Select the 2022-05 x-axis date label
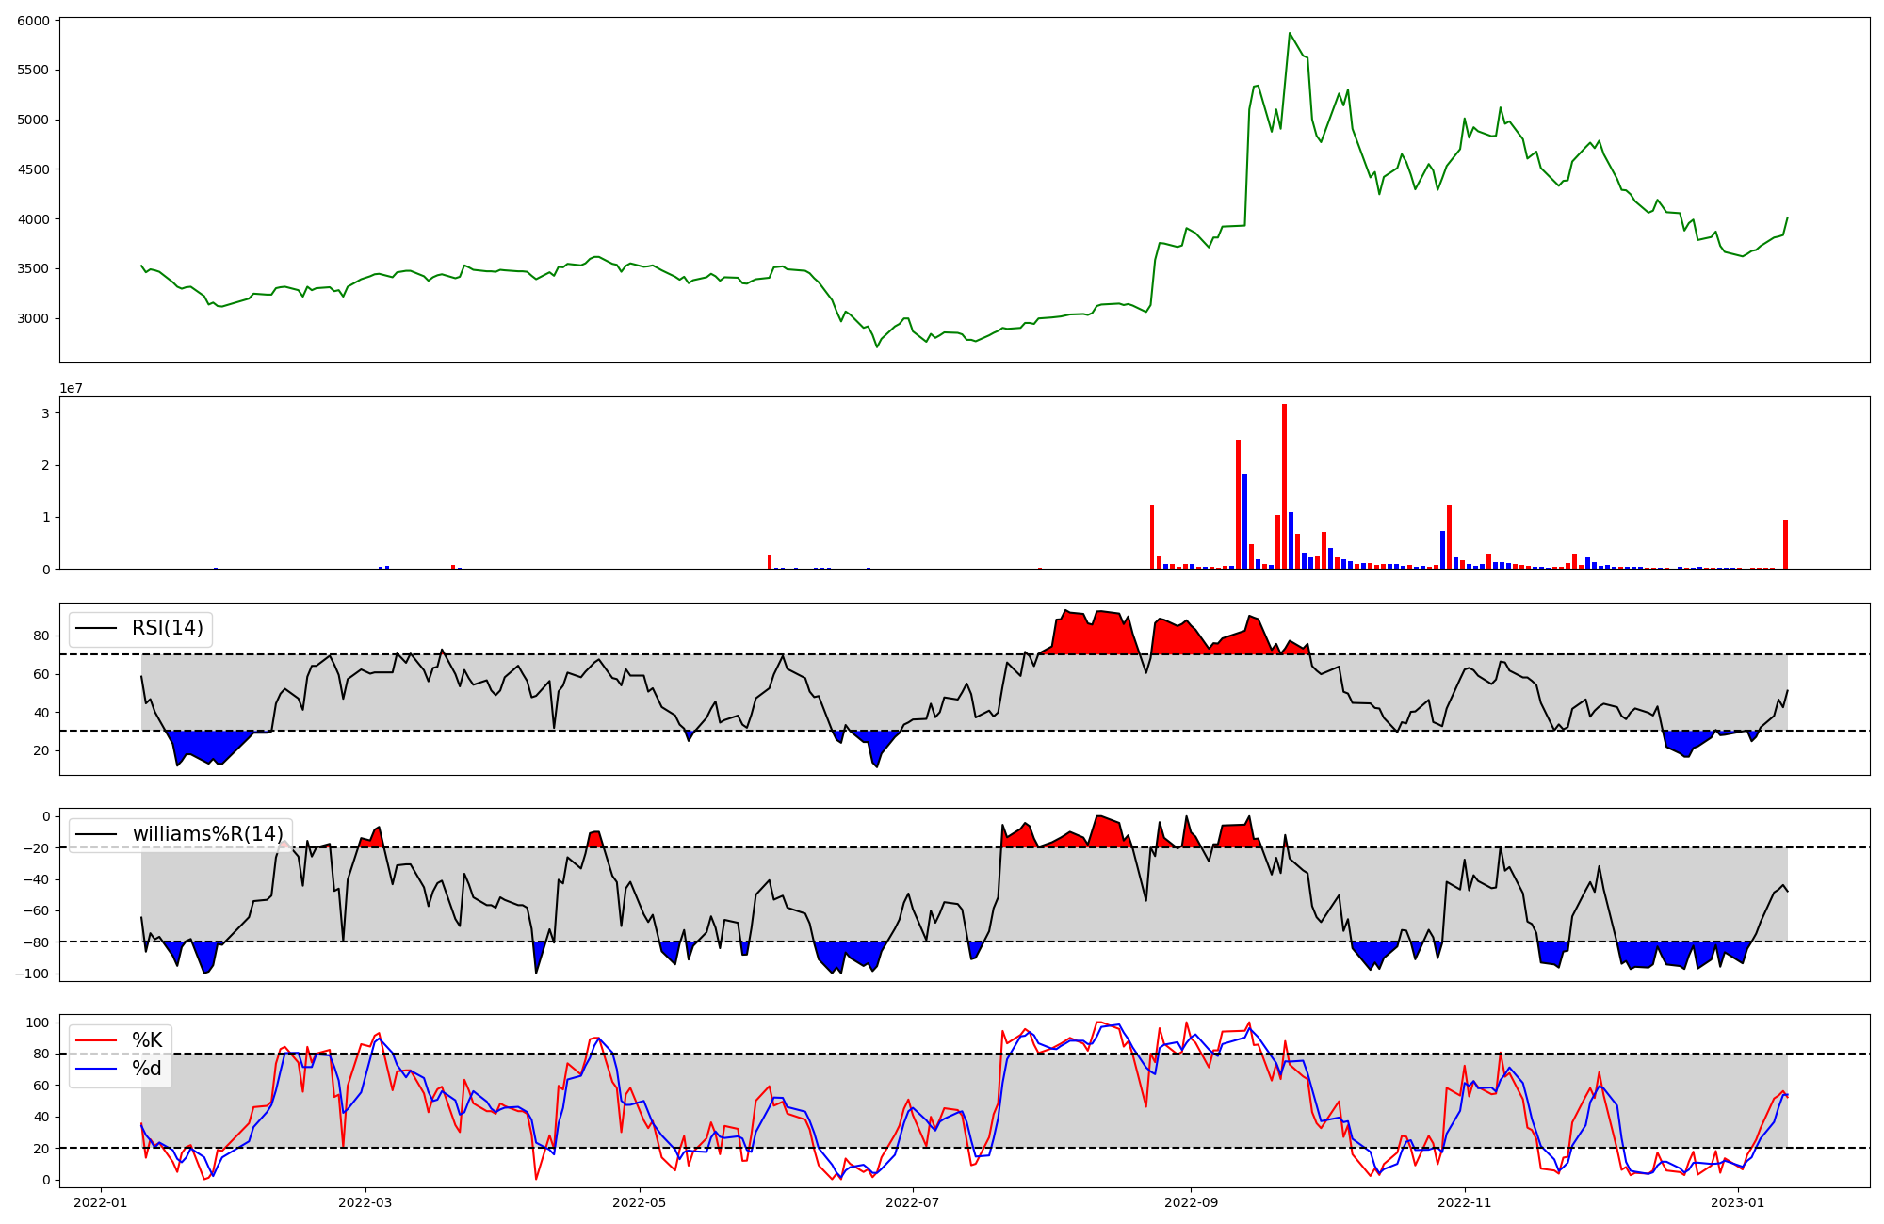The image size is (1884, 1224). [x=639, y=1202]
